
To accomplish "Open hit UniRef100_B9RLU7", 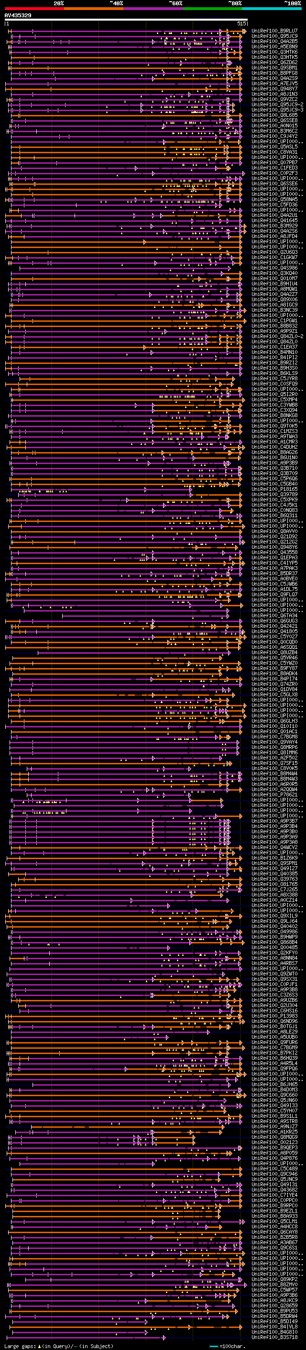I will coord(274,31).
